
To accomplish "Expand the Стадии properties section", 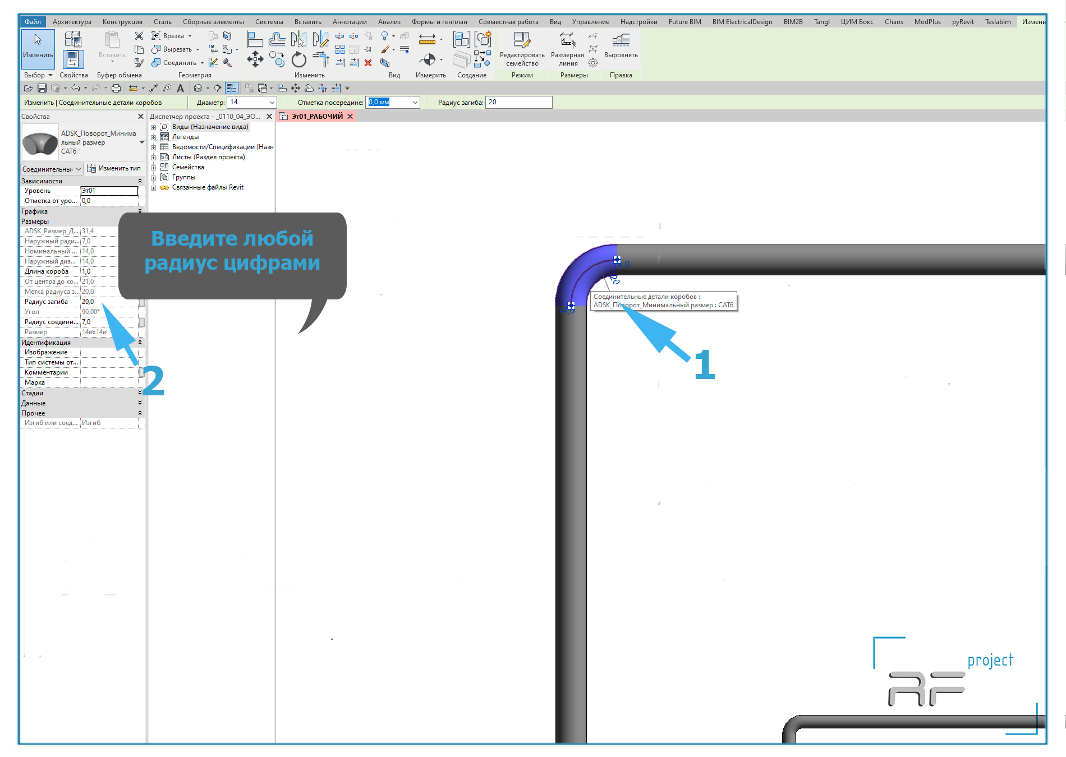I will tap(140, 393).
